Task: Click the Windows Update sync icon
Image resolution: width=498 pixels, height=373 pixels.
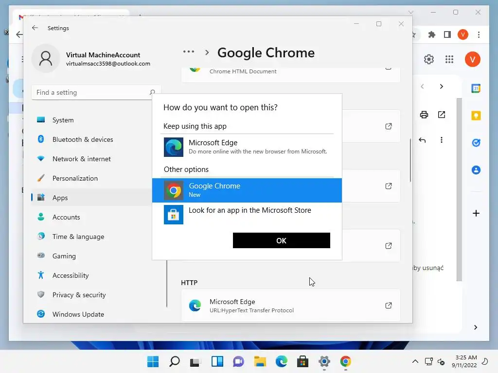Action: pyautogui.click(x=41, y=314)
